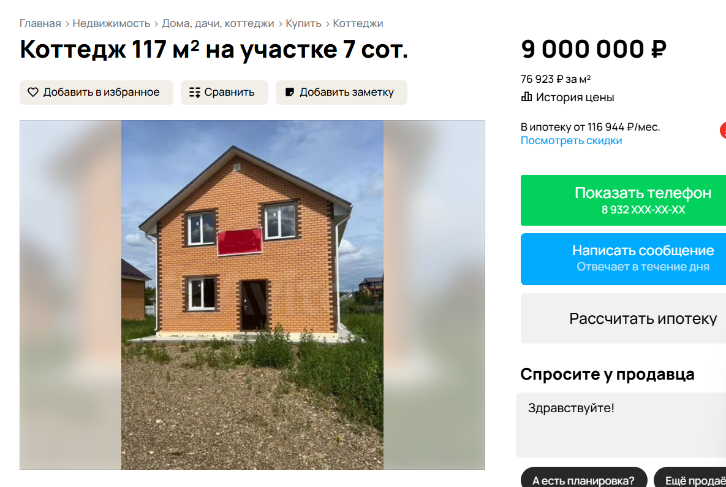Click the Добавить заметку button
Screen dimensions: 726x487
click(341, 92)
